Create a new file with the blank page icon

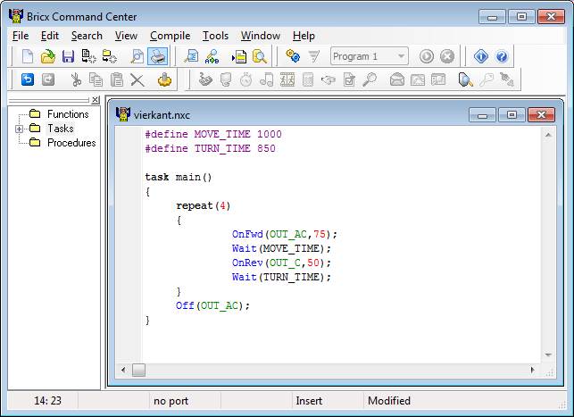coord(28,57)
